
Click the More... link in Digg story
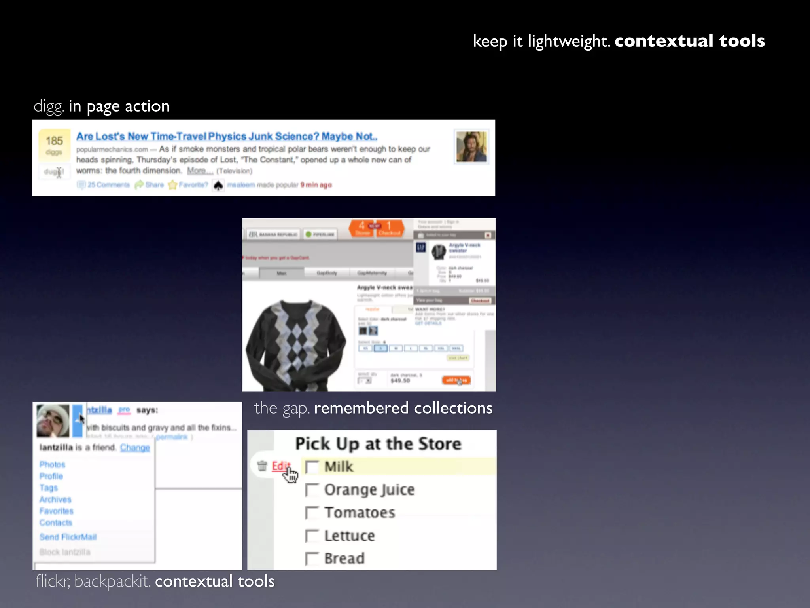click(x=200, y=171)
